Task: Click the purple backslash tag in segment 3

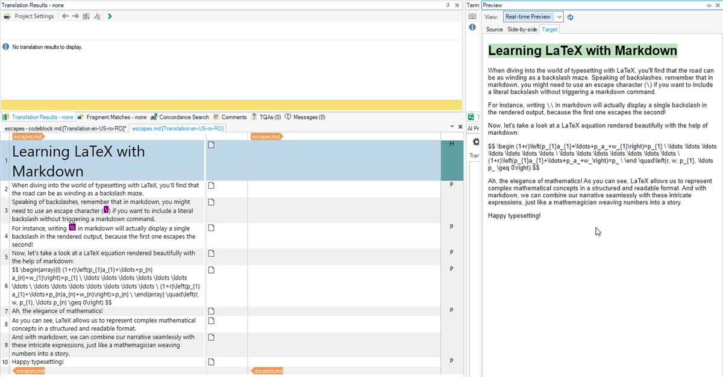Action: [106, 210]
